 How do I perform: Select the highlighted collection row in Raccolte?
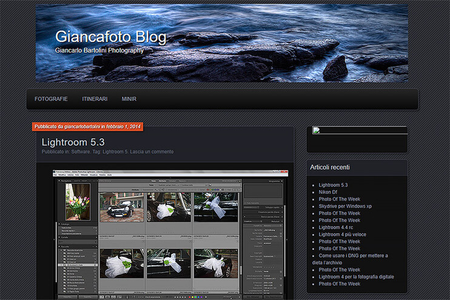(x=78, y=265)
